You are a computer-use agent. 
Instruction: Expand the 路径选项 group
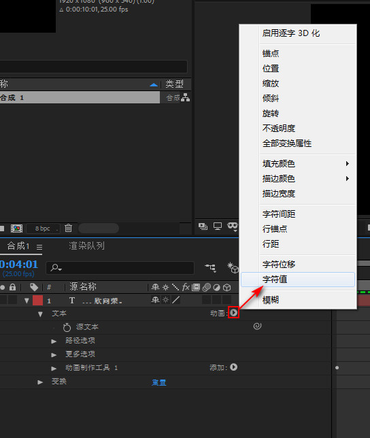point(54,341)
